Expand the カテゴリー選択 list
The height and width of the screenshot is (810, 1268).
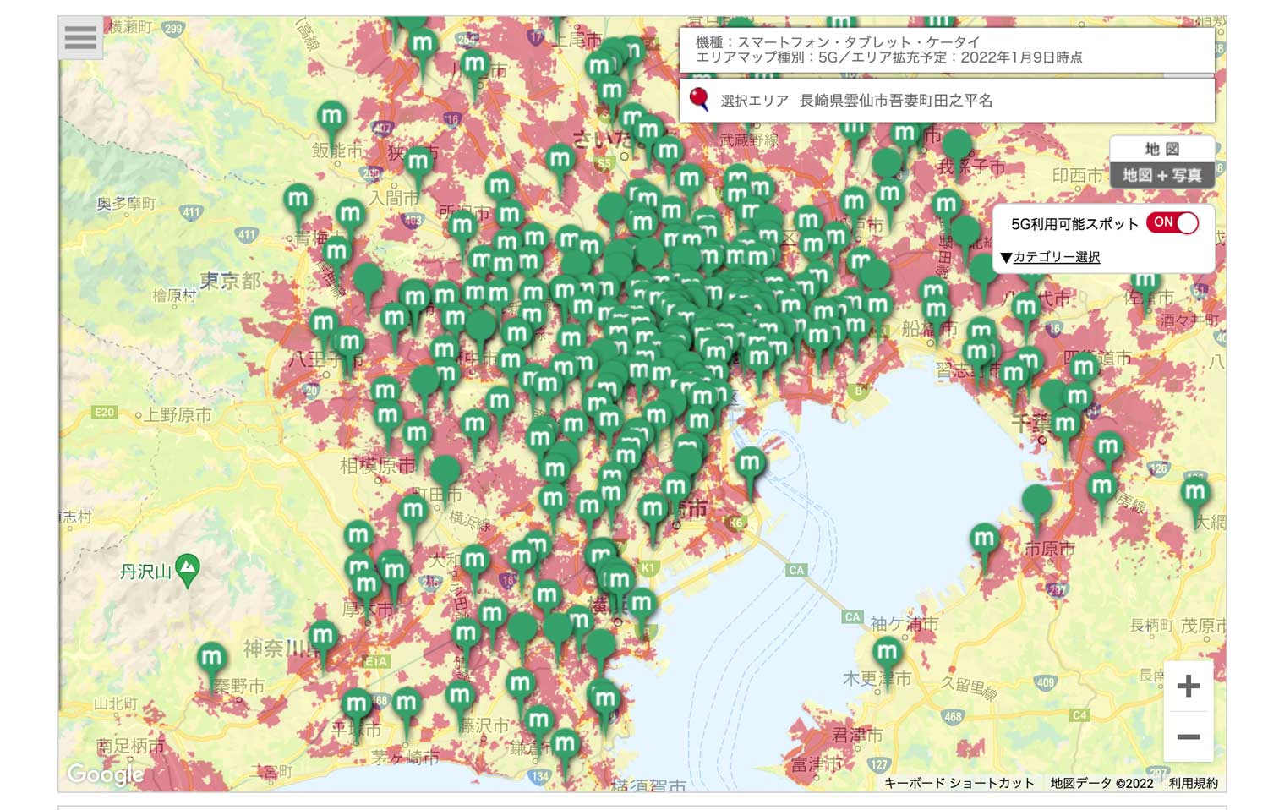pyautogui.click(x=1050, y=257)
